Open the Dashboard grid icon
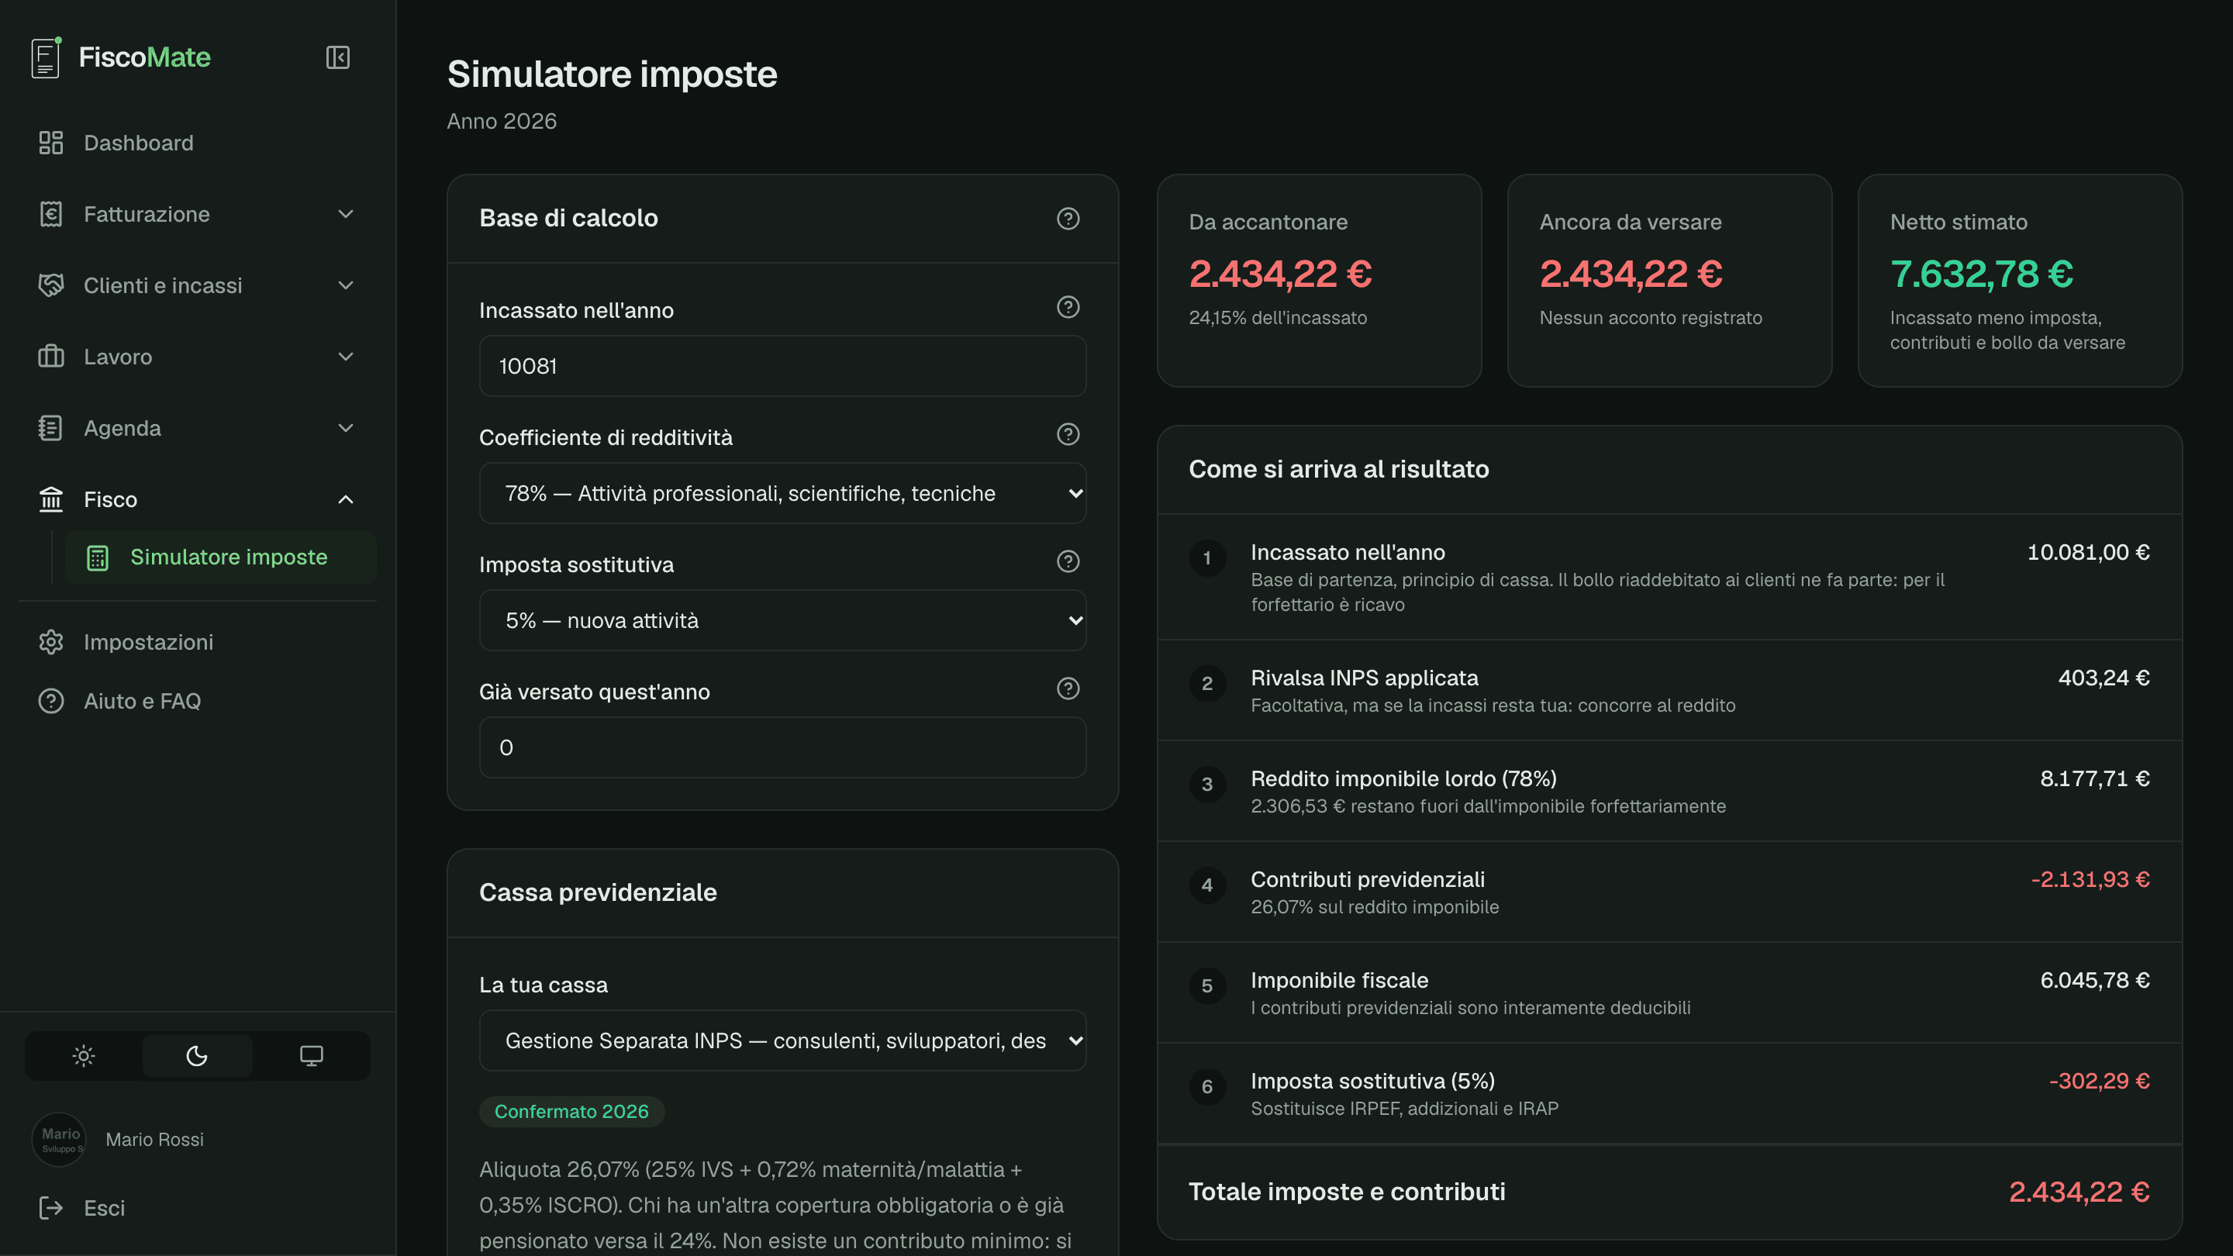This screenshot has width=2233, height=1256. (51, 143)
